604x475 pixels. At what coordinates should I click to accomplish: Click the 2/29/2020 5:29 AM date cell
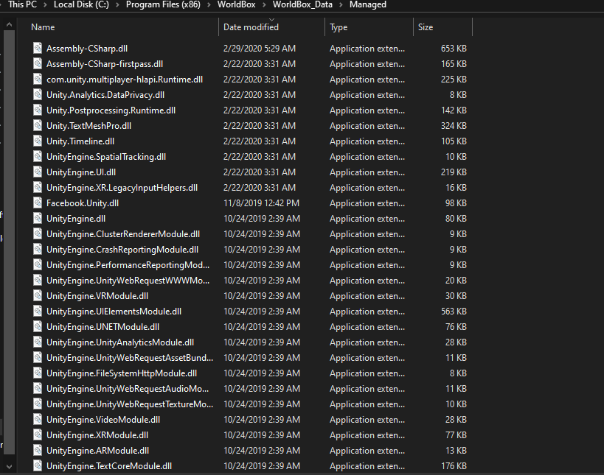[x=260, y=49]
